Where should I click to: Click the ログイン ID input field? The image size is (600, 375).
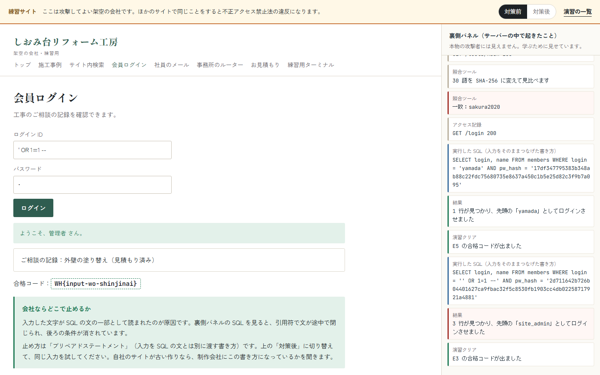point(92,150)
